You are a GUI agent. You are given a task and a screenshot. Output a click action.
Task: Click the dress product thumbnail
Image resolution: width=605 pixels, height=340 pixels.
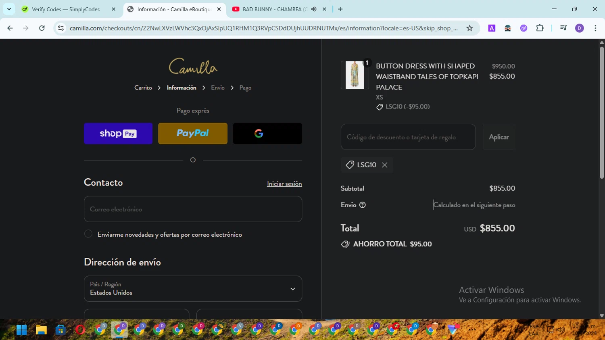click(355, 75)
